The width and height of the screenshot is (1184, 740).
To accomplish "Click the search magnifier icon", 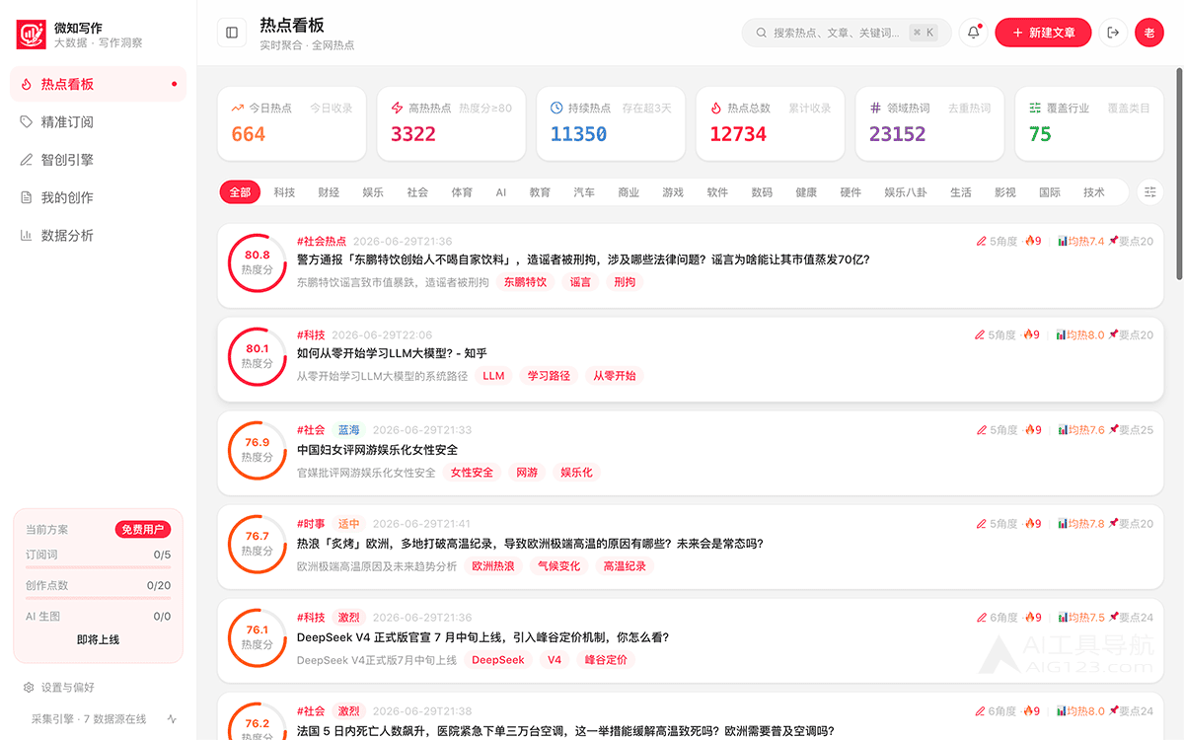I will [762, 33].
